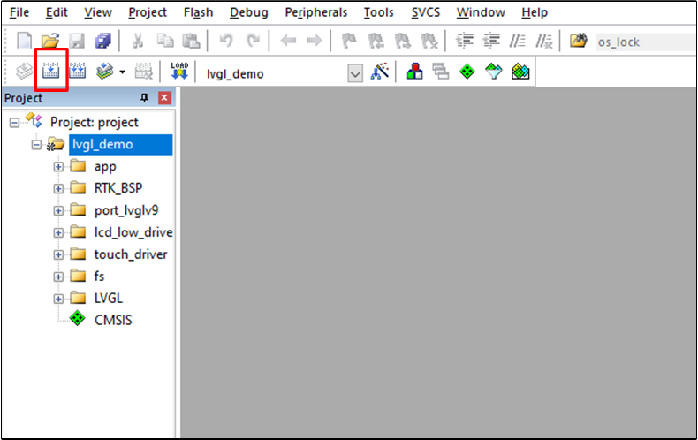Click the Save icon
The height and width of the screenshot is (440, 698).
point(77,41)
